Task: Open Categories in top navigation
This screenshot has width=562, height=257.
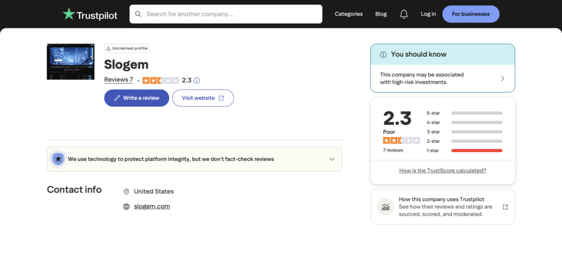Action: pyautogui.click(x=349, y=14)
